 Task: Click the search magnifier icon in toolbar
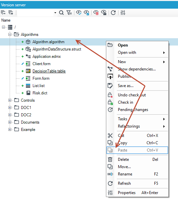tap(61, 13)
